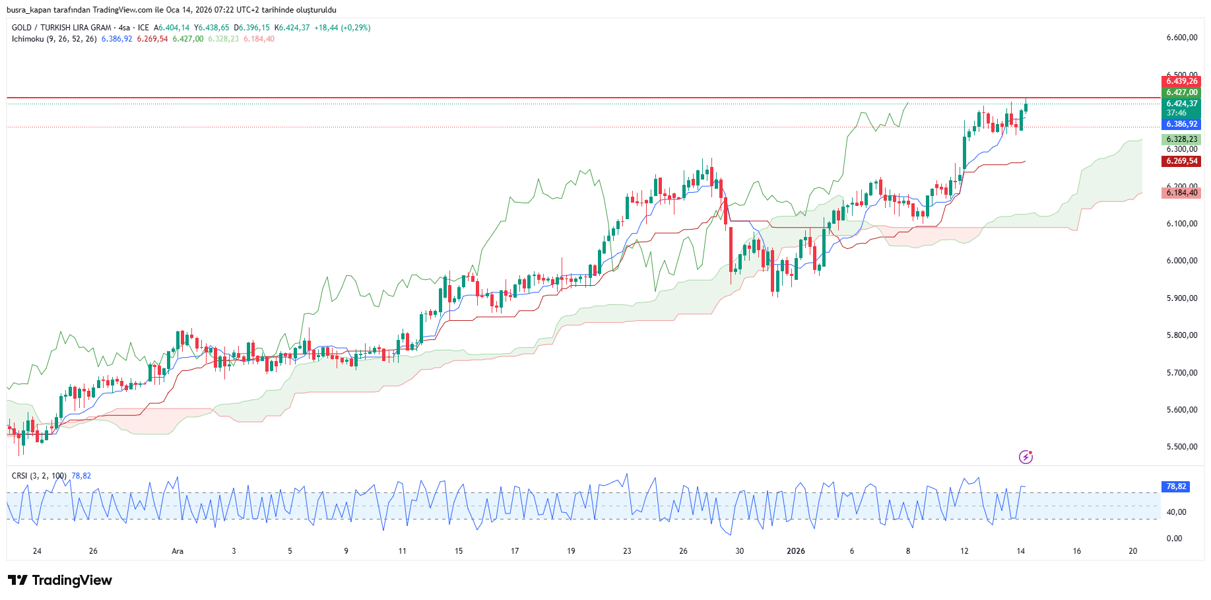This screenshot has width=1211, height=600.
Task: Click the Ichimoku (9, 26, 52, 26) legend
Action: click(x=54, y=39)
